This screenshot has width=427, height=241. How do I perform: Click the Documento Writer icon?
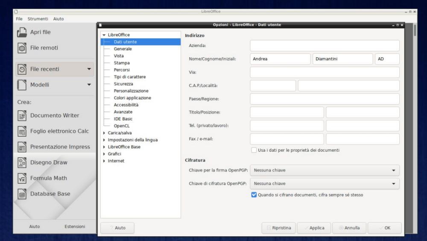click(x=22, y=115)
